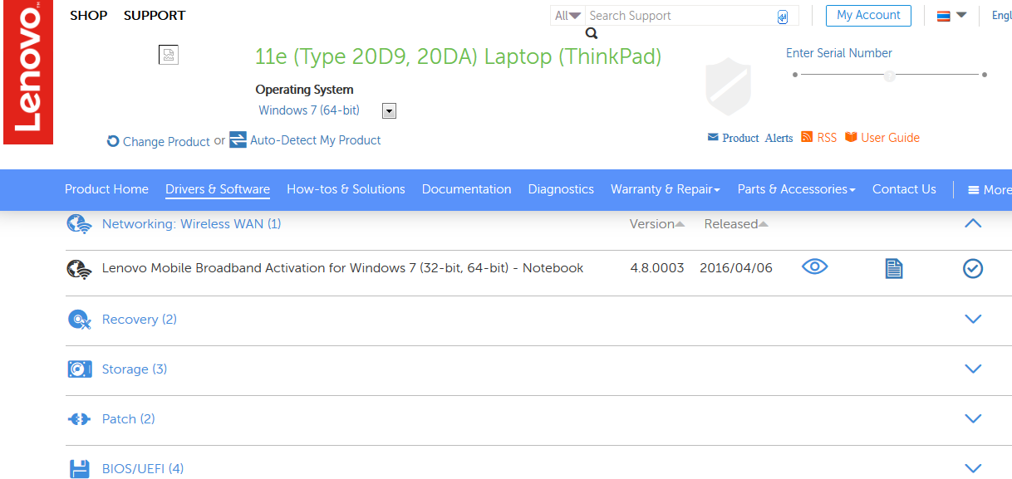
Task: Click the Auto-Detect arrows icon
Action: [x=238, y=139]
